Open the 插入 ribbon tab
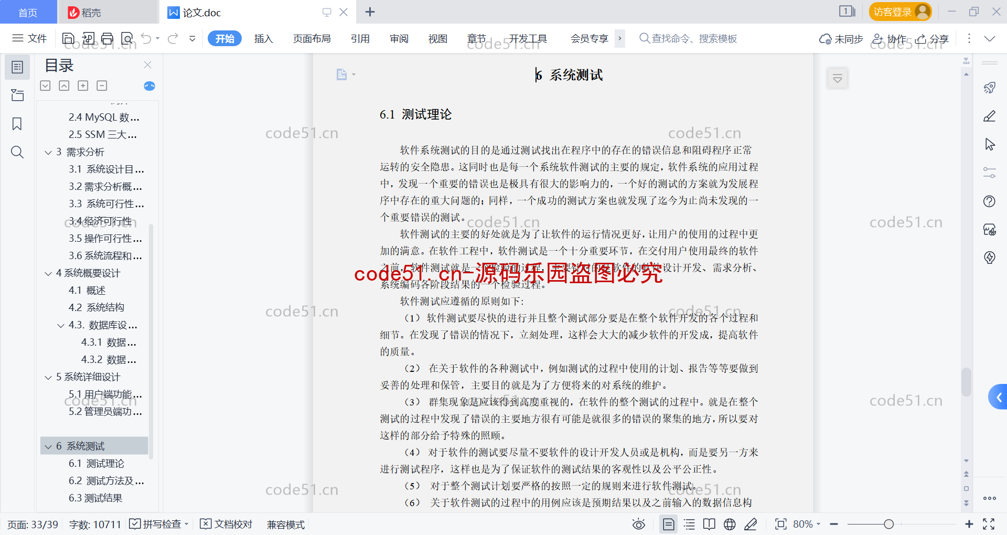This screenshot has height=535, width=1007. click(x=263, y=38)
